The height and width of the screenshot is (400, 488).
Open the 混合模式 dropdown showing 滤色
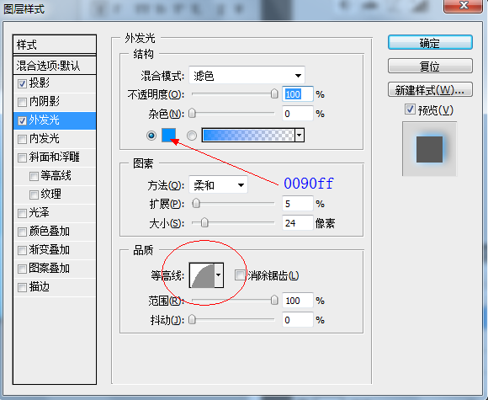point(247,76)
